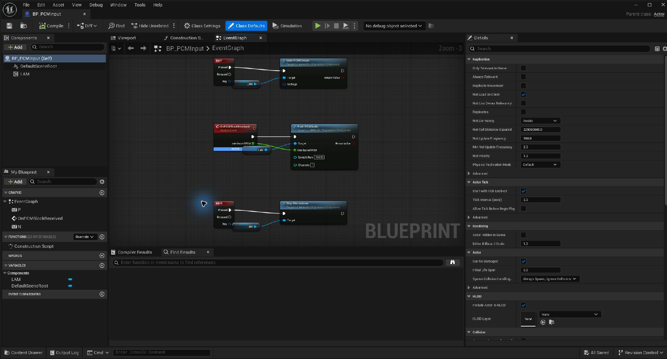The height and width of the screenshot is (359, 667).
Task: Click the binoculars find-in-blueprints icon
Action: point(452,262)
